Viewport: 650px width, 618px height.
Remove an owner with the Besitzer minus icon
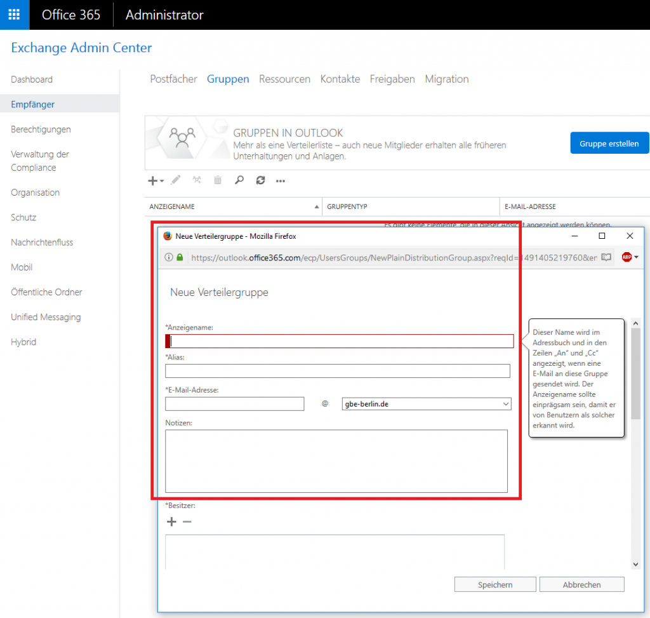click(187, 521)
